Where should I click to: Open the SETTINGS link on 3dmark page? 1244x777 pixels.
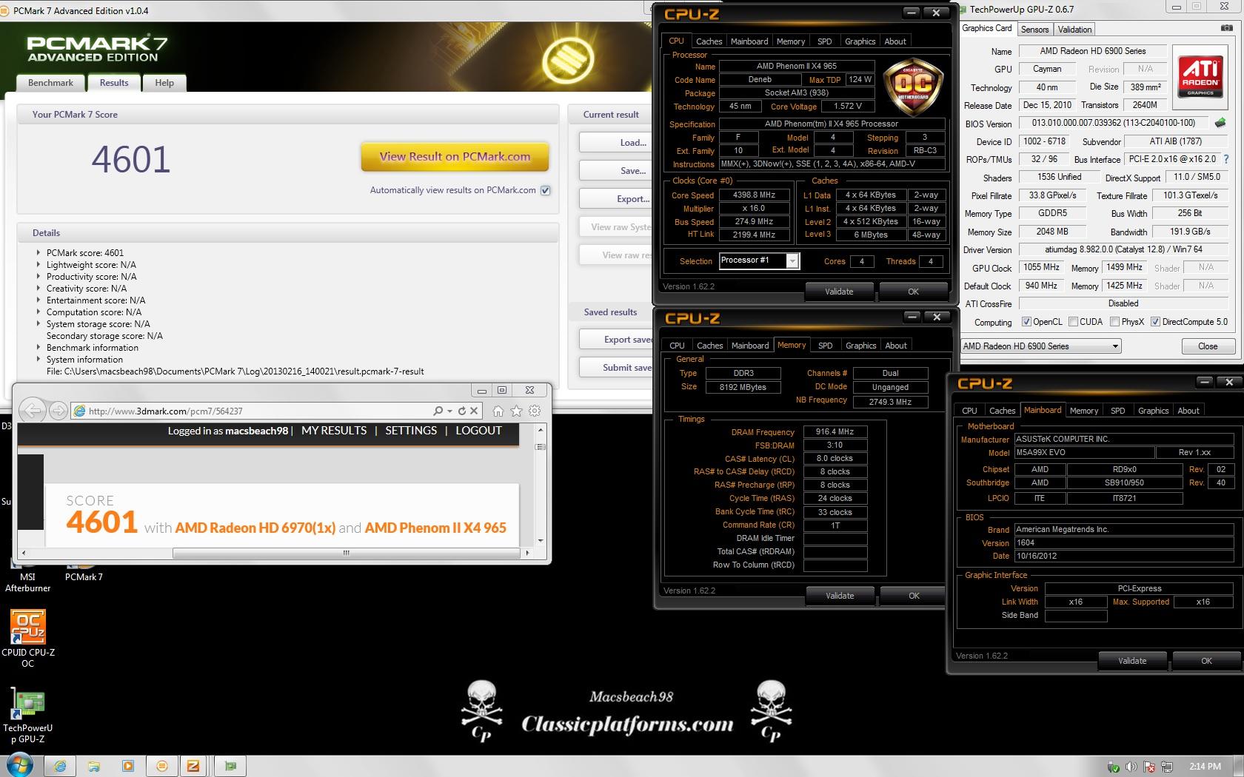click(411, 431)
